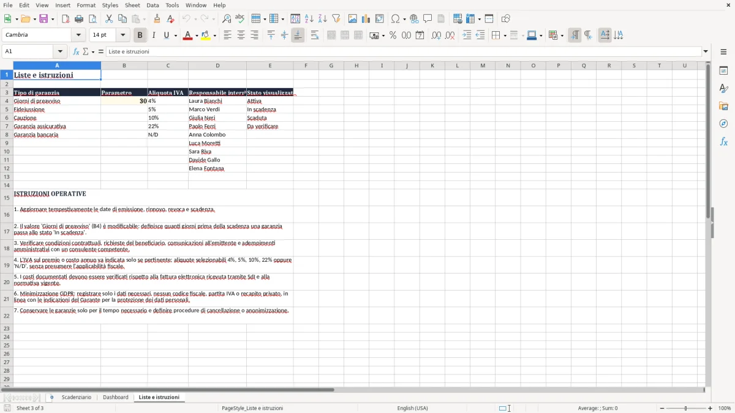The width and height of the screenshot is (735, 413).
Task: Click the Print icon
Action: pyautogui.click(x=78, y=19)
